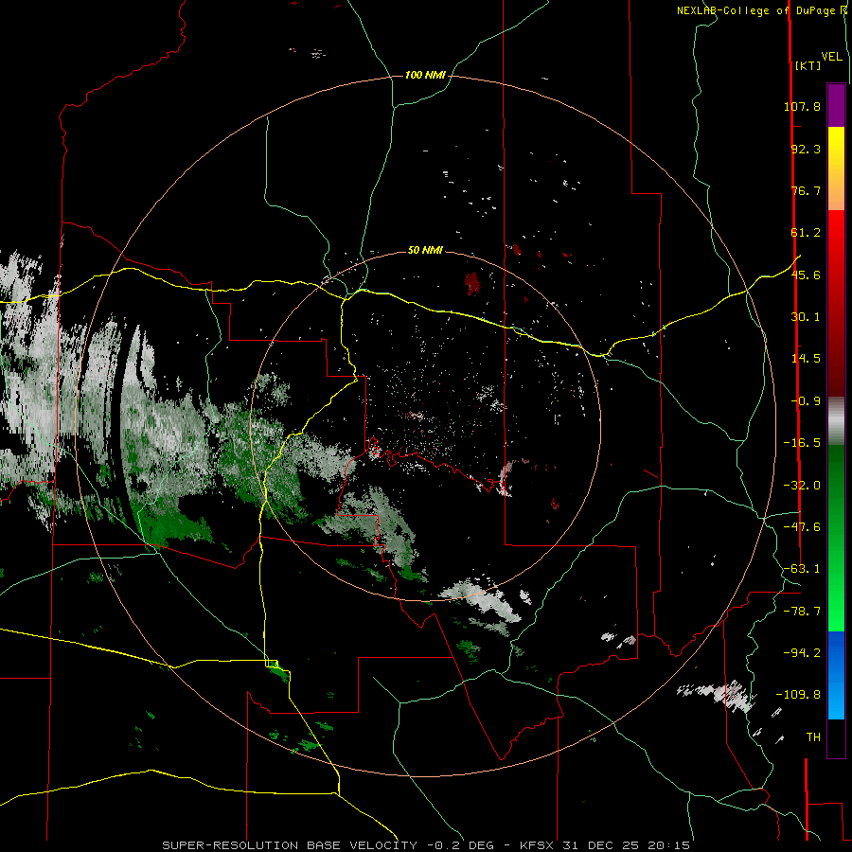Click the VEL legend title

pos(832,57)
